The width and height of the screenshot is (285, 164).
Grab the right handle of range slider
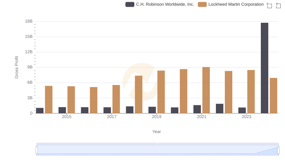(279, 150)
